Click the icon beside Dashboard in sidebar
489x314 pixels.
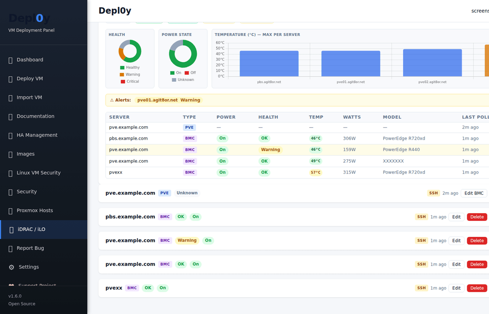tap(11, 60)
